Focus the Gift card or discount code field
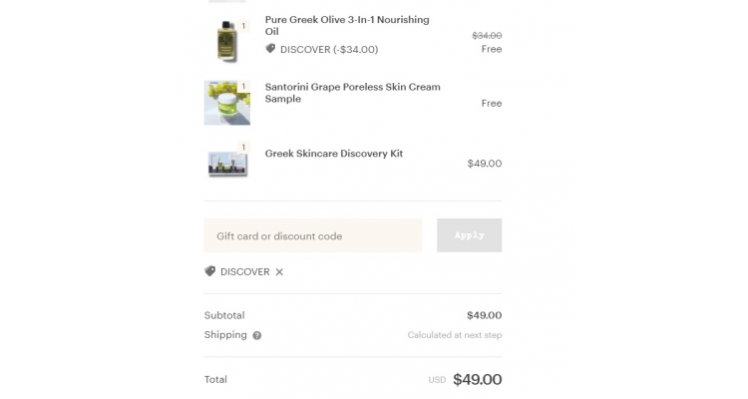The height and width of the screenshot is (399, 748). pyautogui.click(x=313, y=235)
